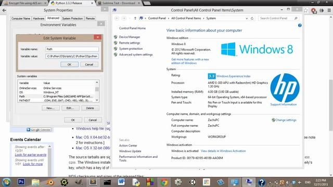The image size is (333, 187).
Task: Open File Explorer folder icon in taskbar
Action: click(35, 182)
